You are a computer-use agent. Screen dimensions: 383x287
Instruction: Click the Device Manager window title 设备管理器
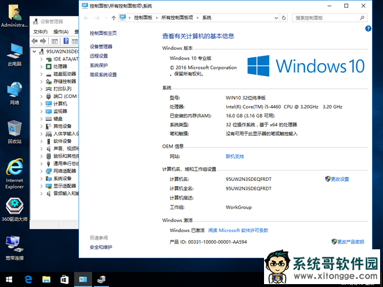point(52,21)
